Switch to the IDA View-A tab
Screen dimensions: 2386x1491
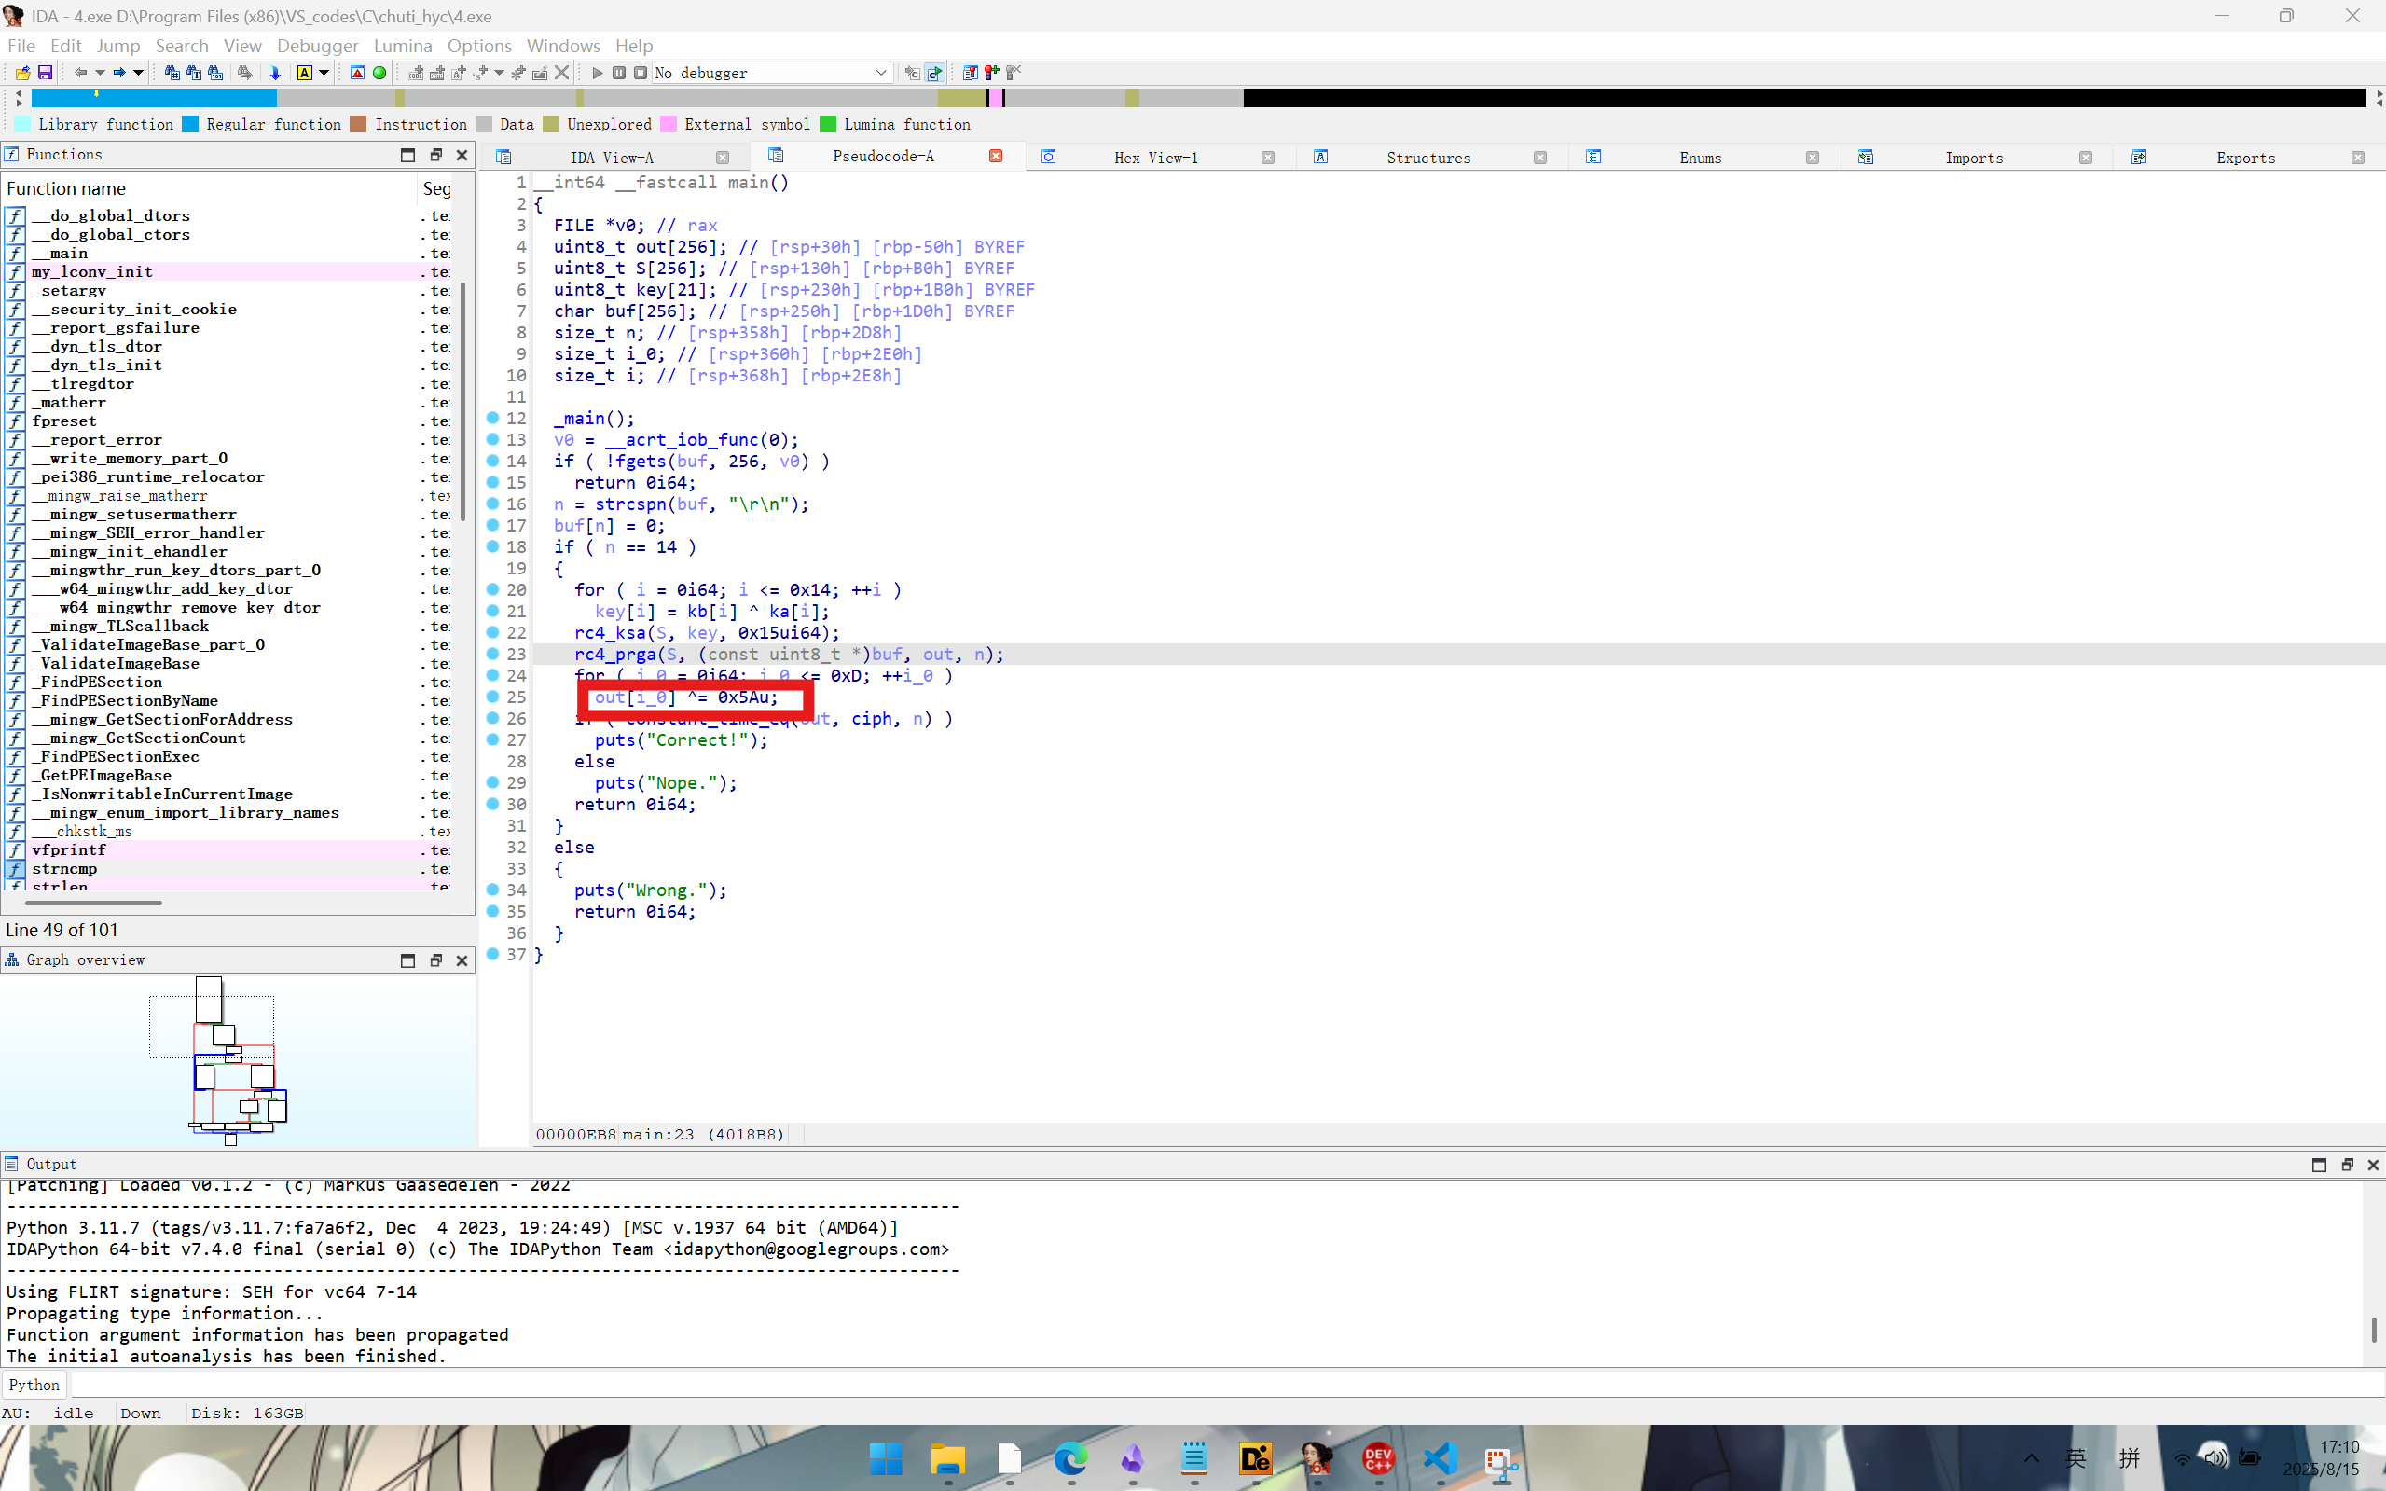pyautogui.click(x=612, y=158)
